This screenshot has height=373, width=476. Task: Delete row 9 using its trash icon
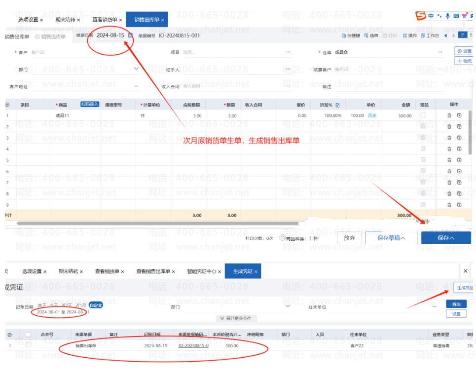[449, 205]
